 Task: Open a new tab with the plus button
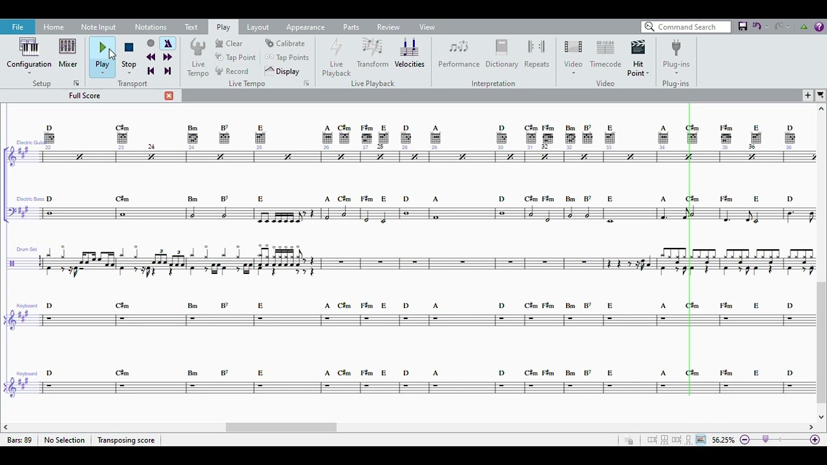point(808,96)
